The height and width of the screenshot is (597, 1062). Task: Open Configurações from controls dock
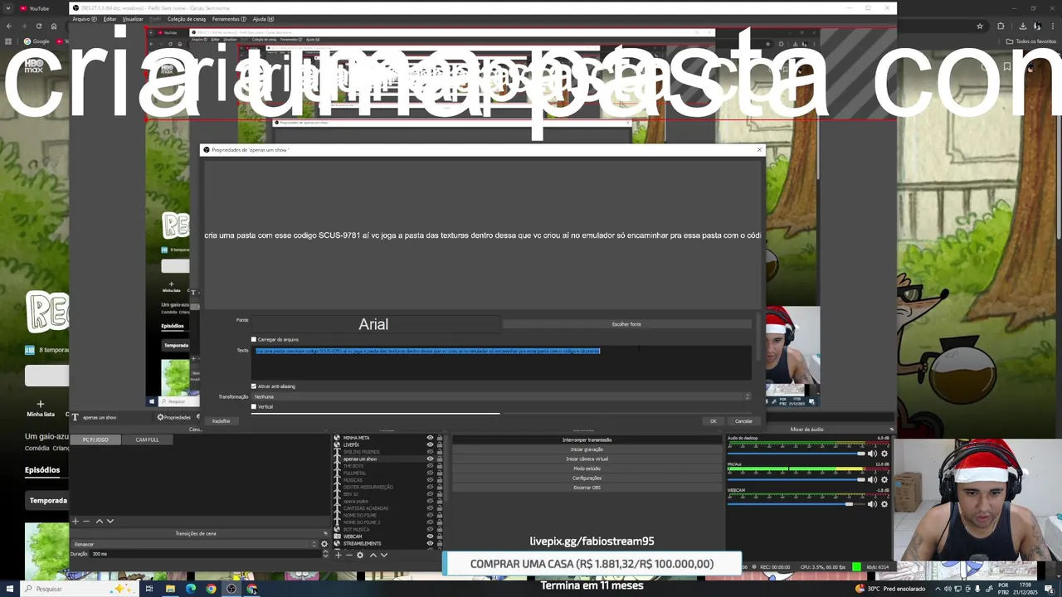click(x=587, y=478)
